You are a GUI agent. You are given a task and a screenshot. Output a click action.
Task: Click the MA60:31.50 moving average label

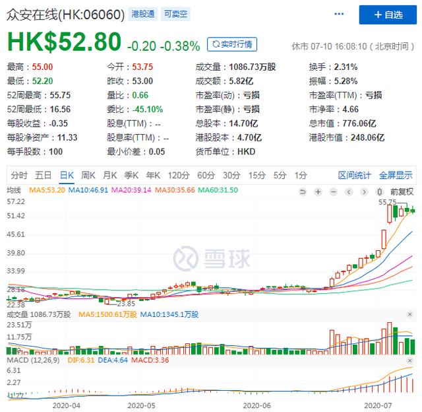click(x=218, y=190)
